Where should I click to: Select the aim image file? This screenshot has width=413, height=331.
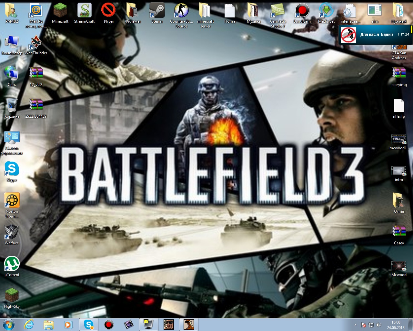click(x=375, y=13)
